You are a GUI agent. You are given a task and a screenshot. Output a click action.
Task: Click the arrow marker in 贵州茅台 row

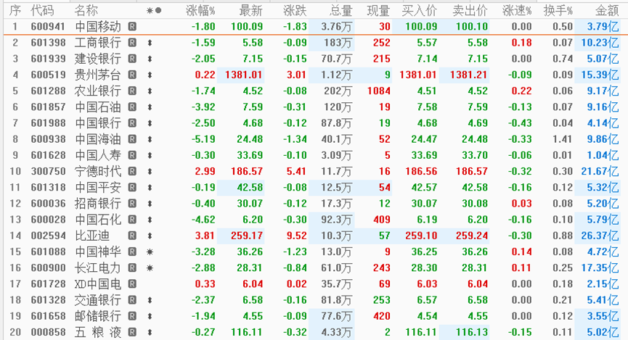150,75
